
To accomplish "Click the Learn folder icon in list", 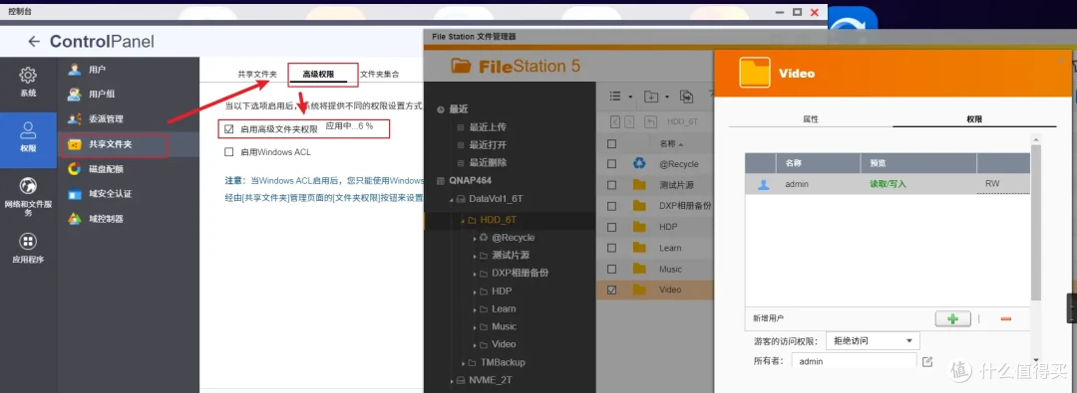I will 639,248.
